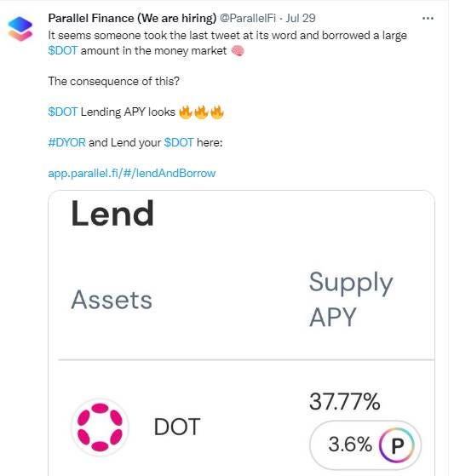Image resolution: width=454 pixels, height=476 pixels.
Task: Open the tweet's three-dot more options menu
Action: coord(428,19)
